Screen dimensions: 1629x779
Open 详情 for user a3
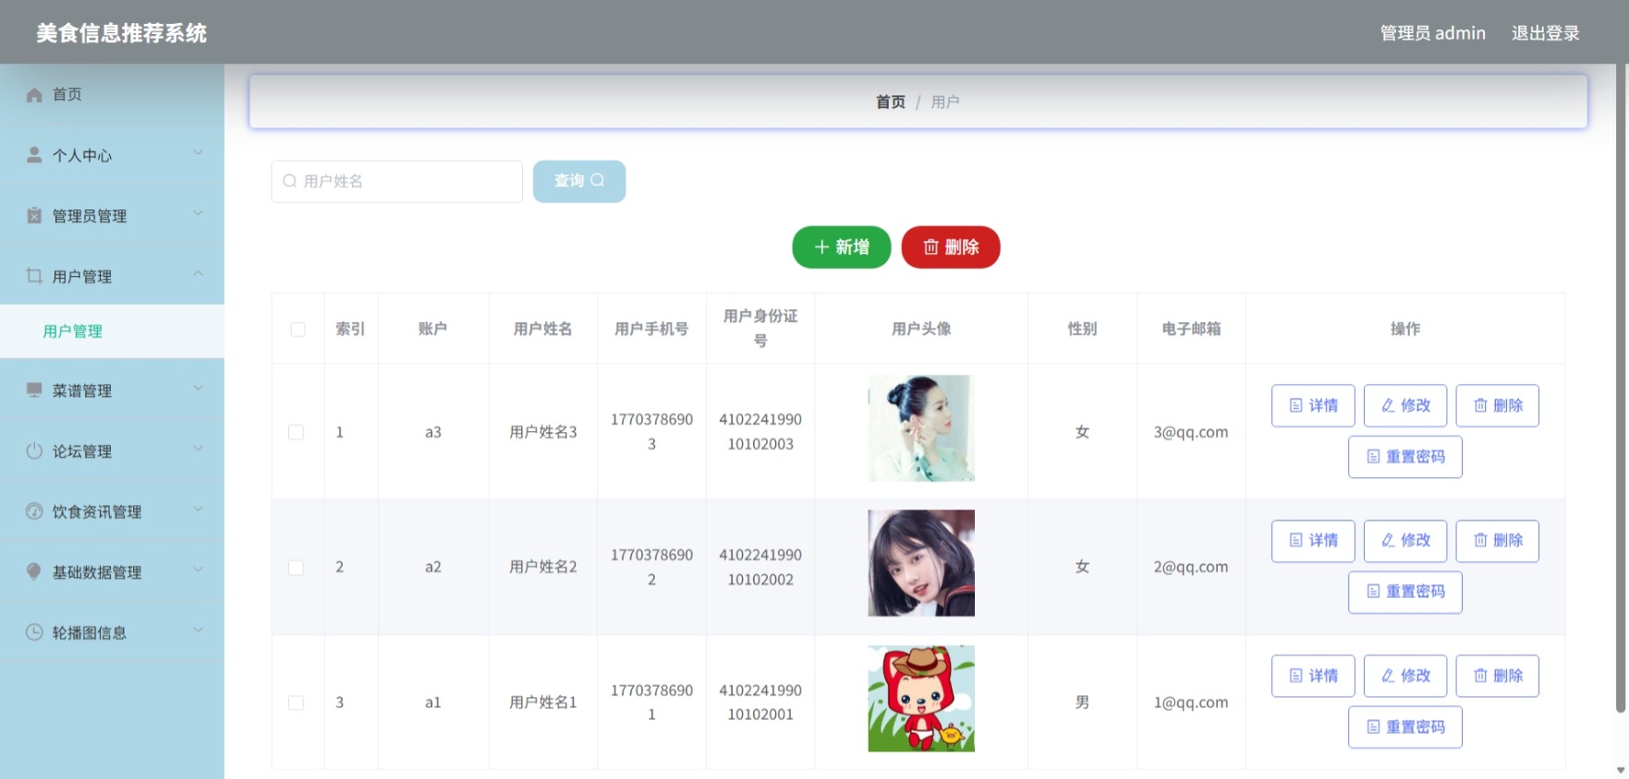1313,405
